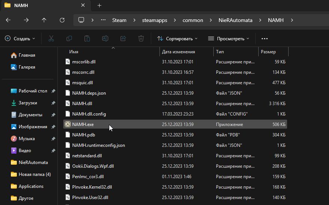The image size is (329, 205).
Task: Navigate to the steamapps breadcrumb
Action: pyautogui.click(x=155, y=20)
